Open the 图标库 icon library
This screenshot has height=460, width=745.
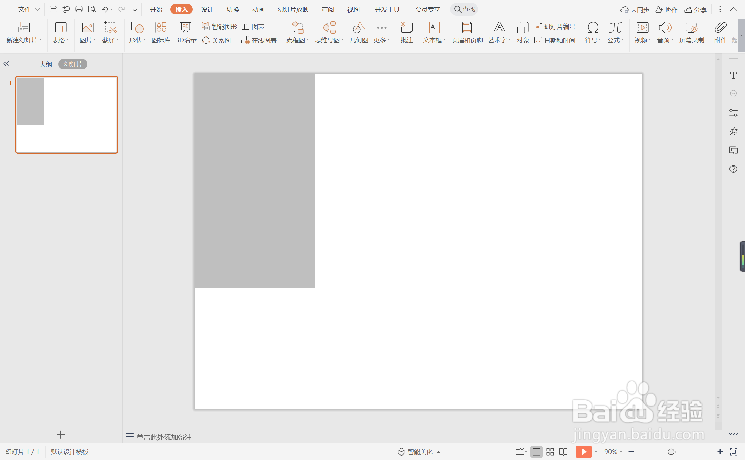point(161,32)
